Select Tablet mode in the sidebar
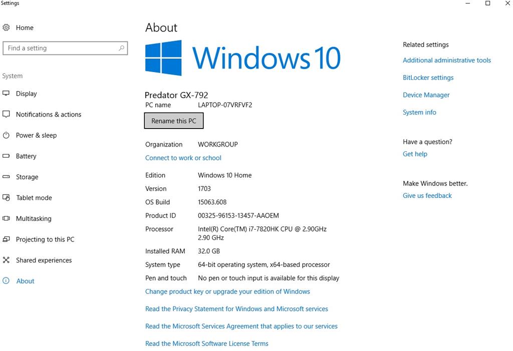Image resolution: width=513 pixels, height=351 pixels. (34, 198)
